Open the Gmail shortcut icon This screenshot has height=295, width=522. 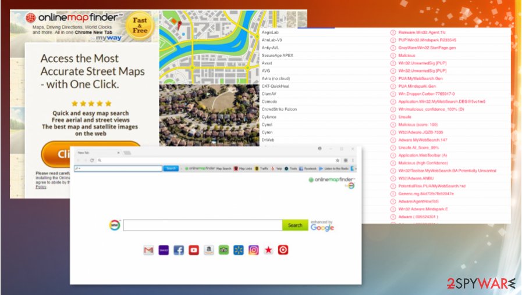click(x=148, y=250)
